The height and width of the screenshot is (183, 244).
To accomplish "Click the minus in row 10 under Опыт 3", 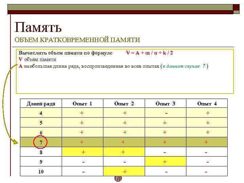I will pos(166,172).
